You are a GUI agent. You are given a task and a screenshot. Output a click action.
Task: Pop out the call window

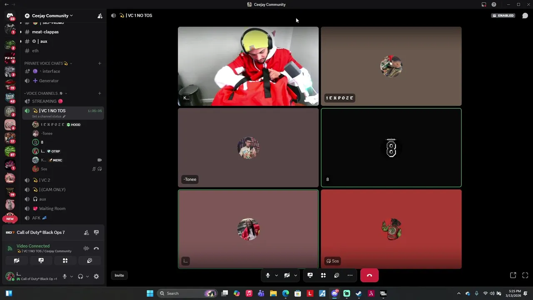[x=513, y=275]
